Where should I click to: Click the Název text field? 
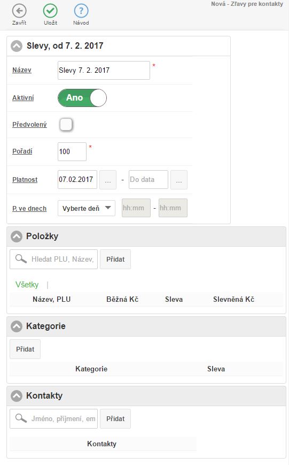(x=104, y=70)
